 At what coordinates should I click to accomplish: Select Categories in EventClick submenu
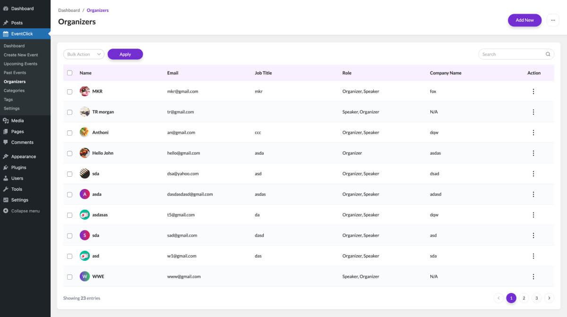tap(14, 91)
